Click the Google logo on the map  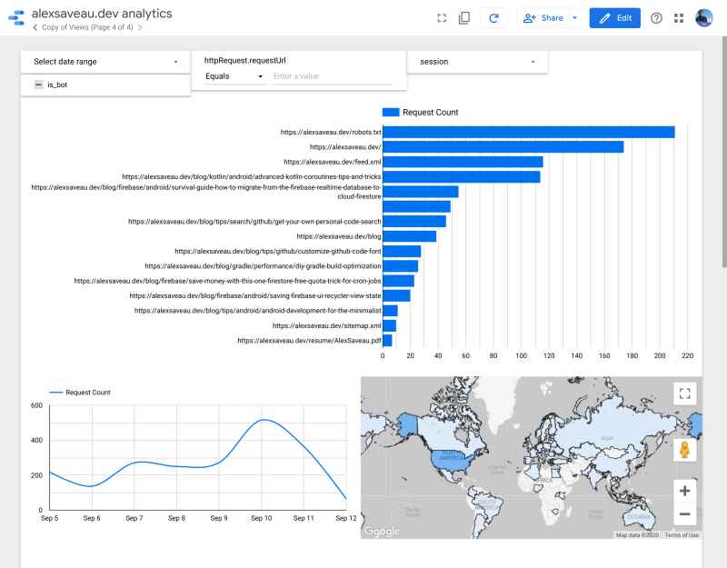379,530
